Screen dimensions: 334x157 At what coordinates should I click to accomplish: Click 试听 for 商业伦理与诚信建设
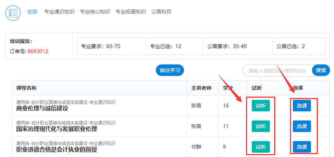[x=261, y=106]
